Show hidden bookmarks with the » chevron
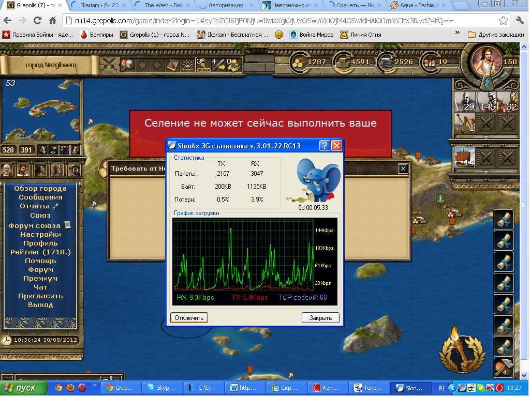Viewport: 530px width, 397px height. (x=458, y=33)
